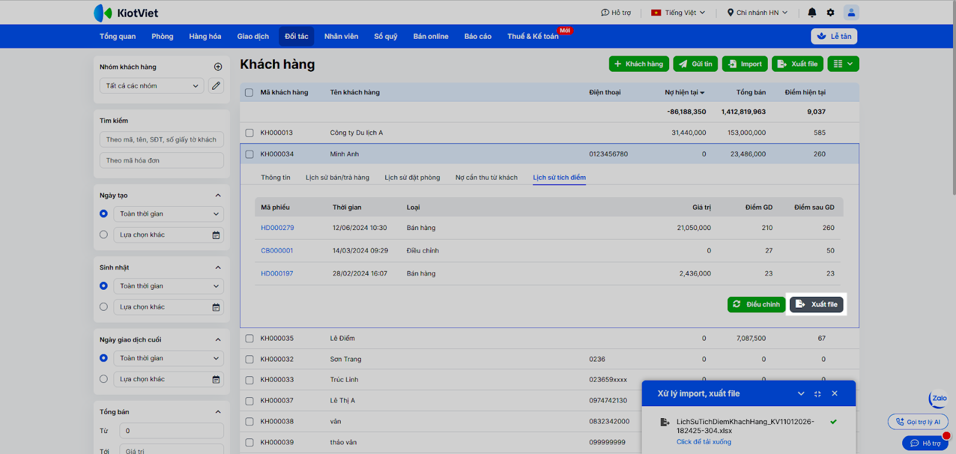Image resolution: width=956 pixels, height=454 pixels.
Task: Open the 'Hàng hóa' menu
Action: point(205,36)
